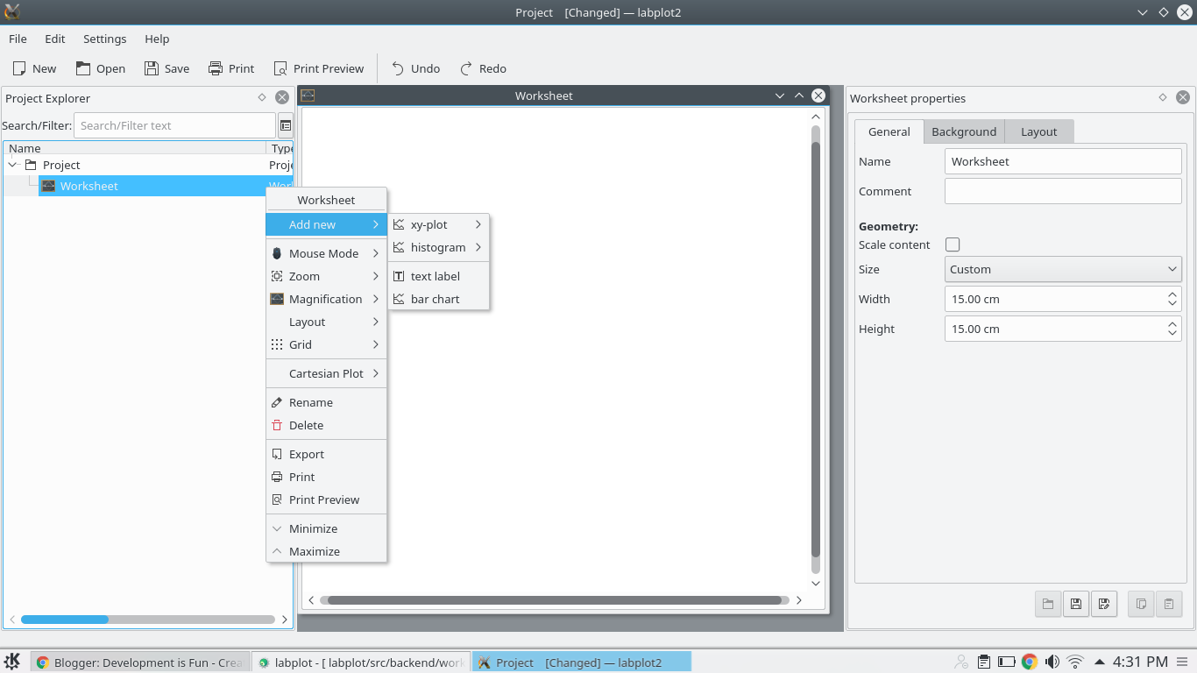Click the red Delete trash icon
This screenshot has width=1197, height=673.
277,425
